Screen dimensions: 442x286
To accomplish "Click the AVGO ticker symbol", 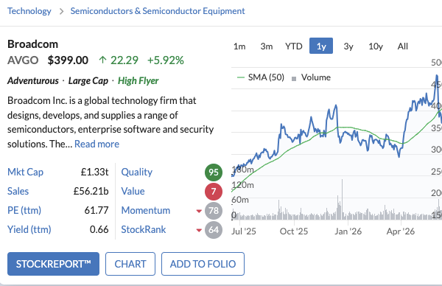I will tap(23, 60).
